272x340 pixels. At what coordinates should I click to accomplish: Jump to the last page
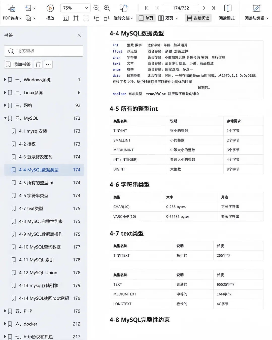pos(213,8)
